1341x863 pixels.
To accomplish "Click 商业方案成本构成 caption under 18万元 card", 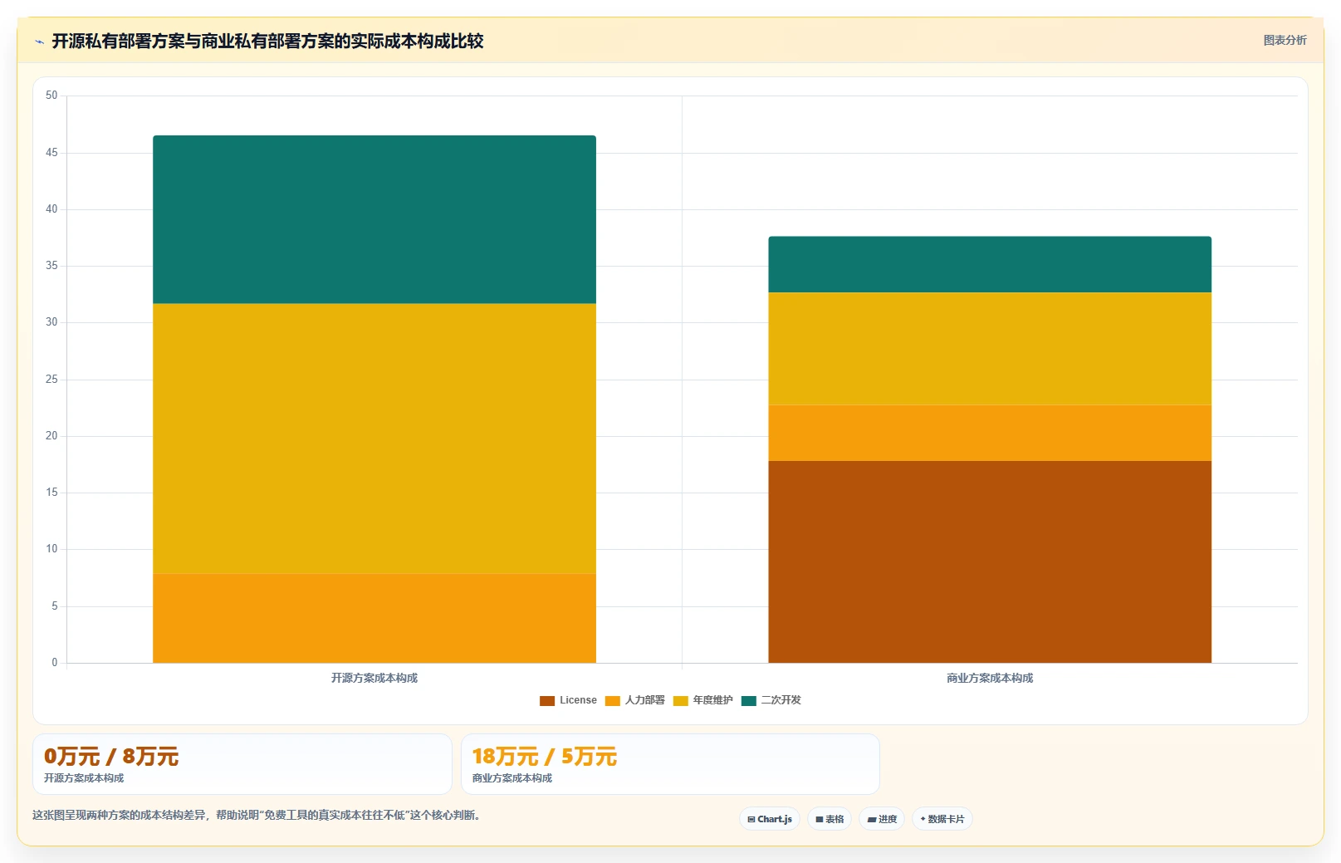I will (512, 778).
